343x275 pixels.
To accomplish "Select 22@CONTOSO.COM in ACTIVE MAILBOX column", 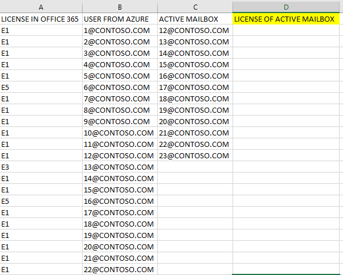I will 195,144.
